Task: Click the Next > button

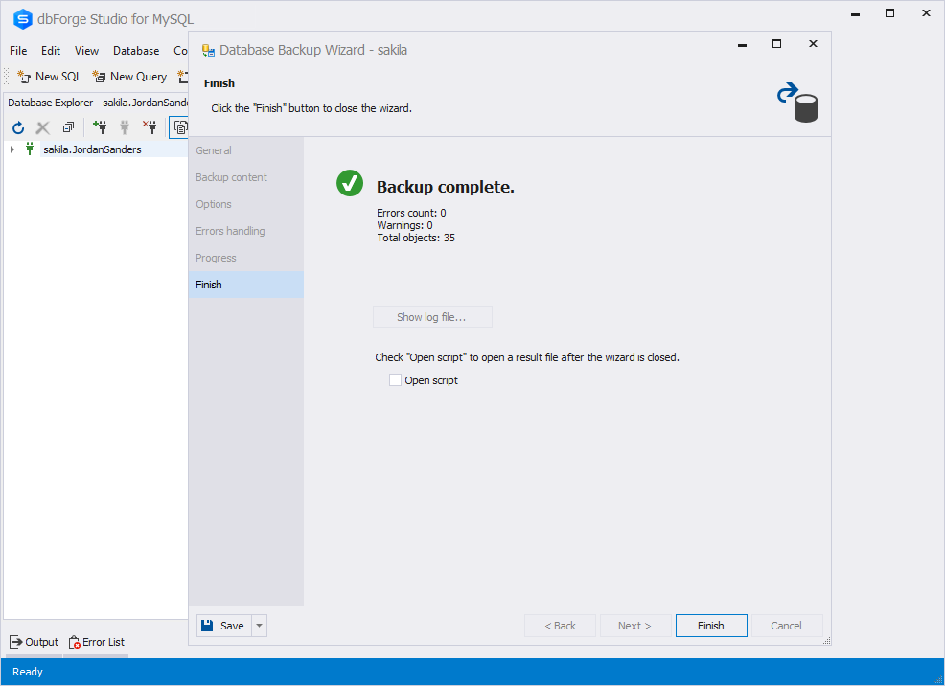Action: pyautogui.click(x=635, y=626)
